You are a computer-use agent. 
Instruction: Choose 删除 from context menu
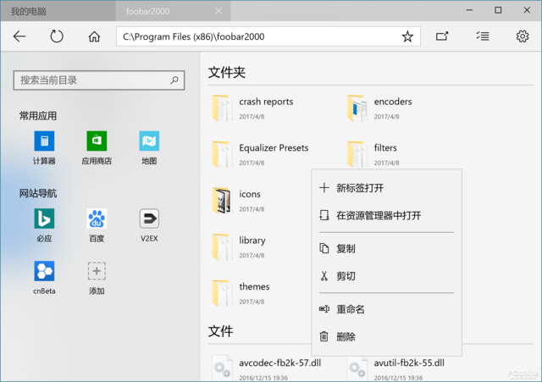(386, 336)
